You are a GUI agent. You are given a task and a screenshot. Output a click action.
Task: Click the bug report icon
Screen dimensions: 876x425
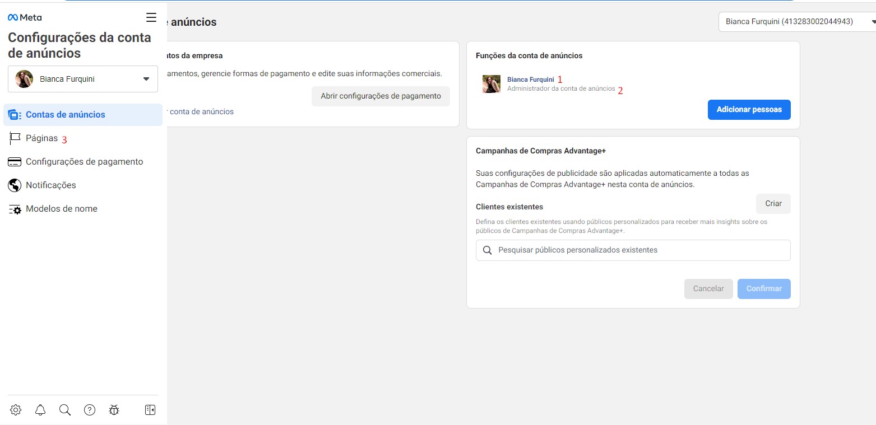pyautogui.click(x=114, y=410)
